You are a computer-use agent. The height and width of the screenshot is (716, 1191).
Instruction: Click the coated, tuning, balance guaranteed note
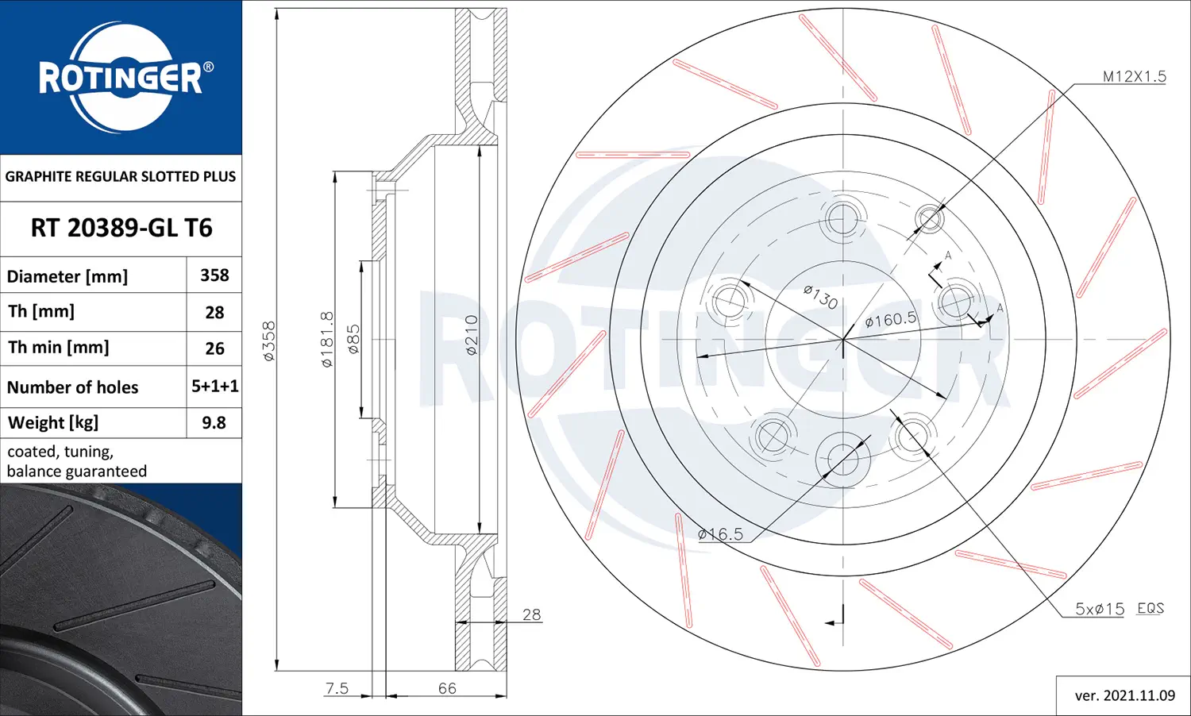(x=76, y=461)
